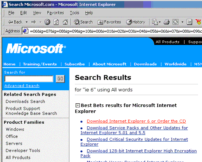Viewport: 202px width, 162px height.
Task: Click the Back arrow button
Action: (15, 22)
